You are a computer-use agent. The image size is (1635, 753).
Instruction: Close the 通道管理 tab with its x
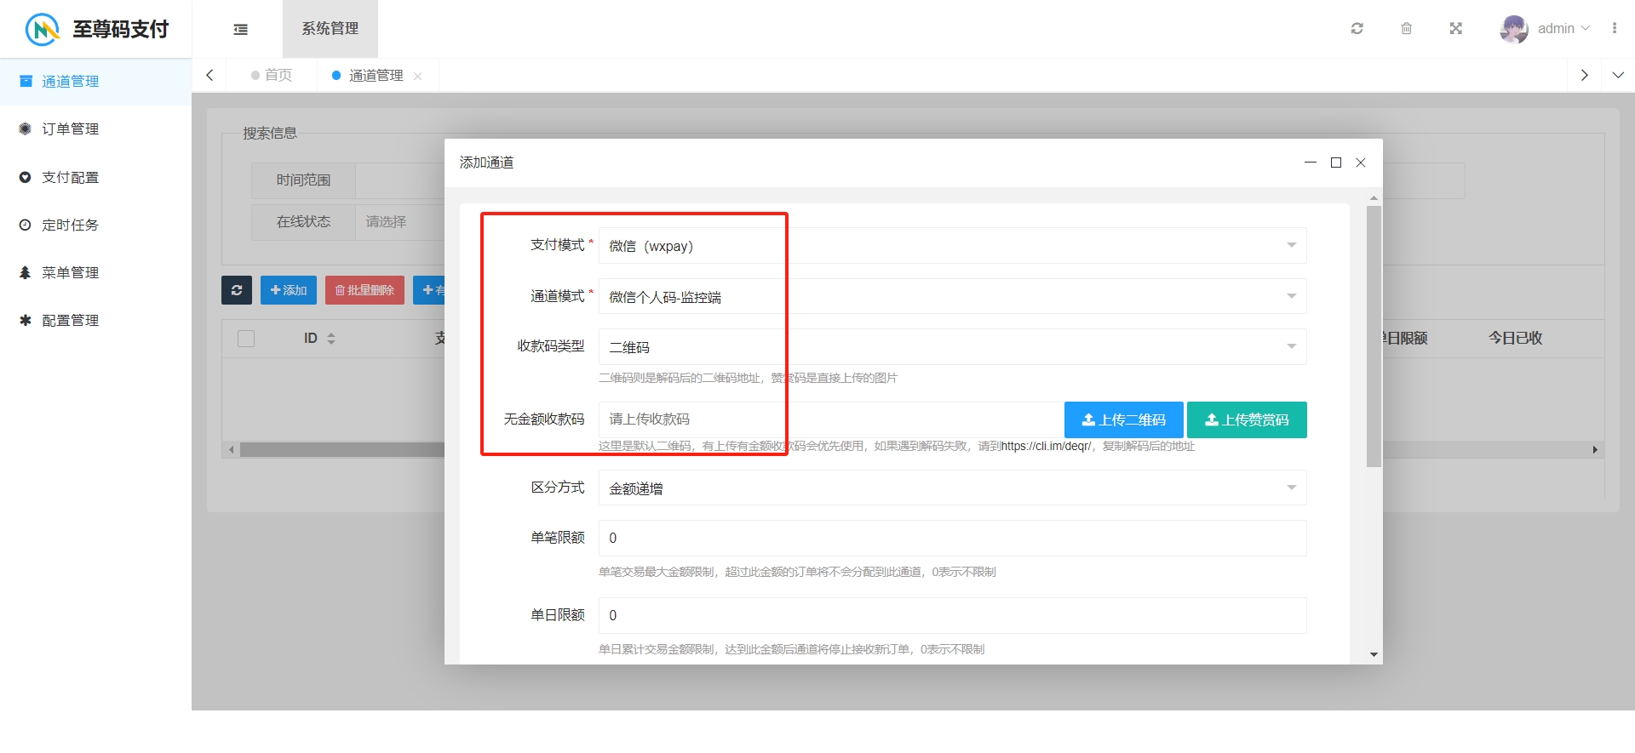(x=418, y=77)
